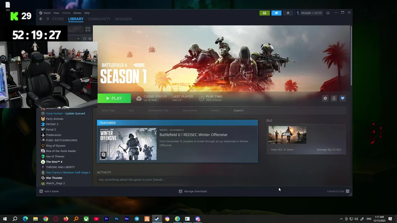Go back using the Steam back arrow
The height and width of the screenshot is (223, 397).
pos(41,19)
